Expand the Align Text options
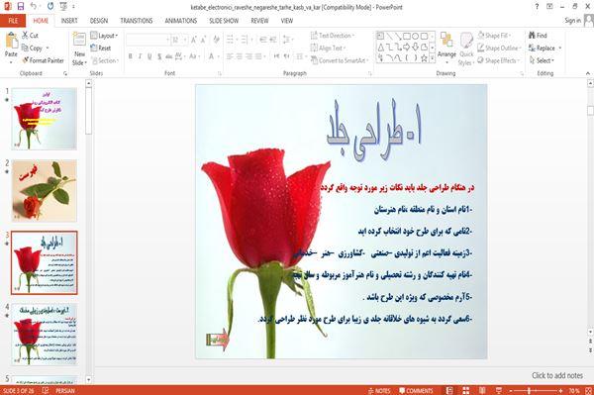 (328, 49)
